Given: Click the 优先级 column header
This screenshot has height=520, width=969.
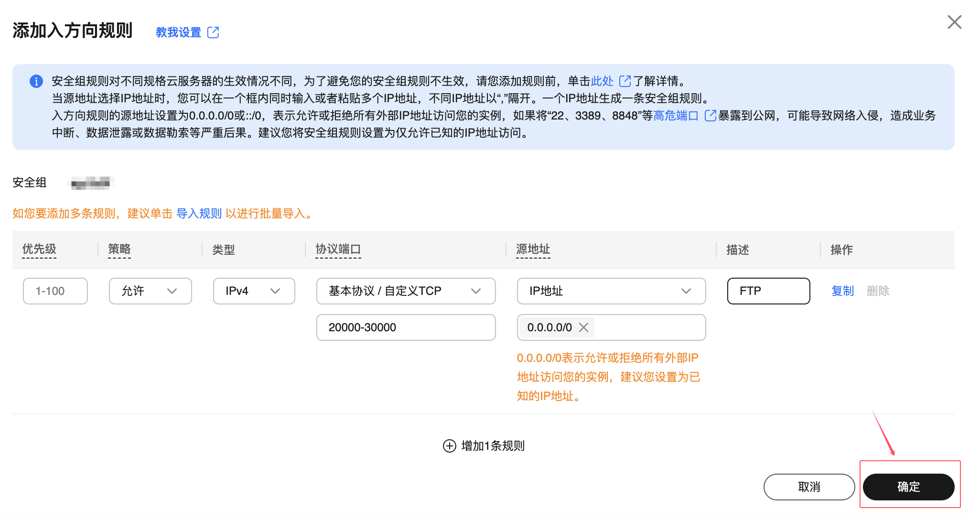Looking at the screenshot, I should click(x=39, y=249).
